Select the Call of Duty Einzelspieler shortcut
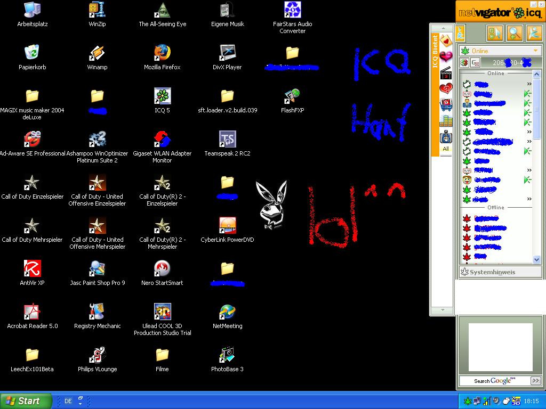546x409 pixels. click(x=33, y=187)
